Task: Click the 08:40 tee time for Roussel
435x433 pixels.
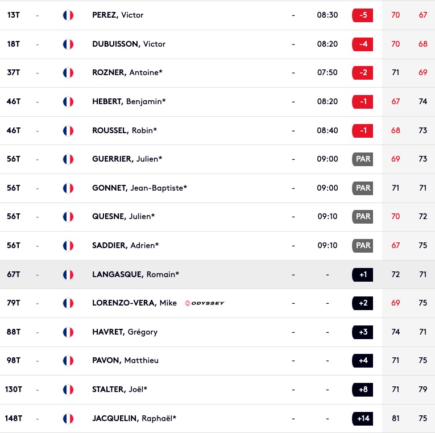Action: [328, 130]
